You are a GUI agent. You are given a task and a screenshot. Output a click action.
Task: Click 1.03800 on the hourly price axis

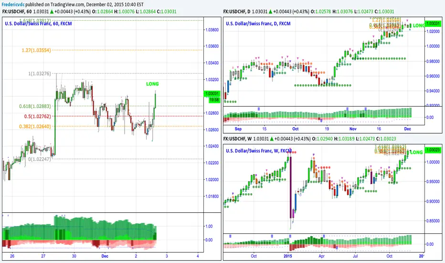(x=212, y=30)
